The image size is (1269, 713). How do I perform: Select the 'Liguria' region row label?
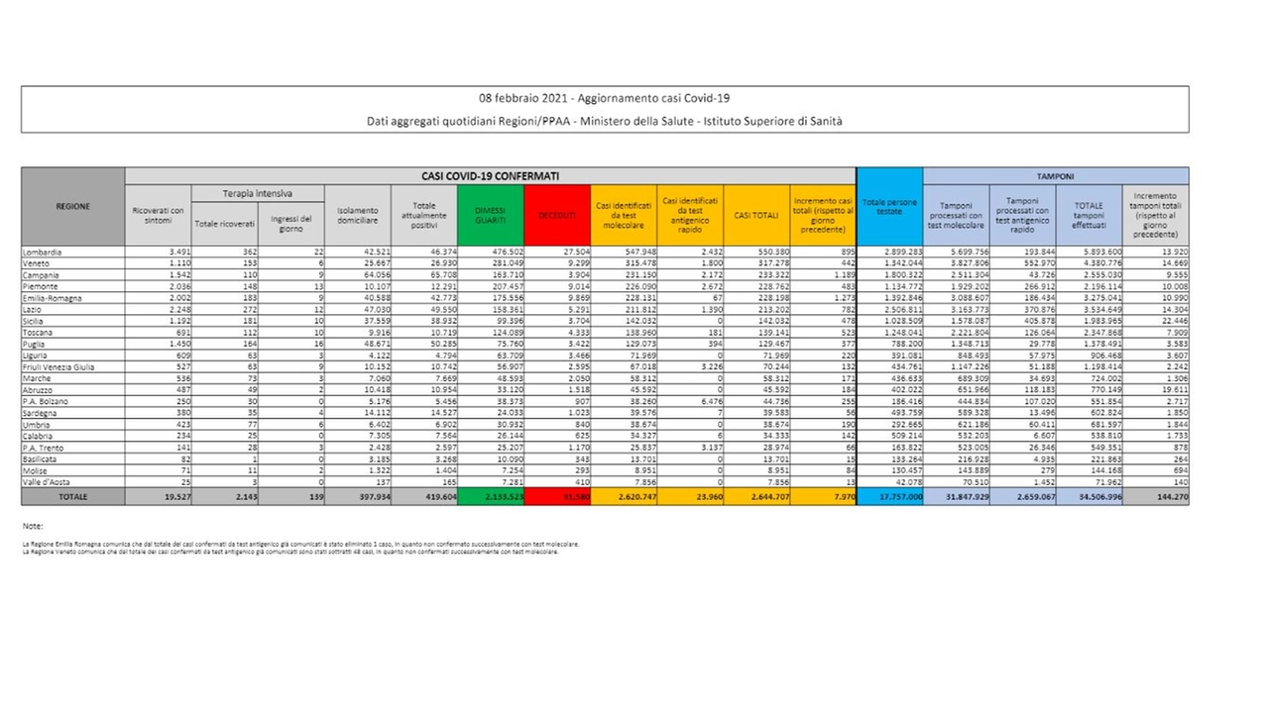35,355
